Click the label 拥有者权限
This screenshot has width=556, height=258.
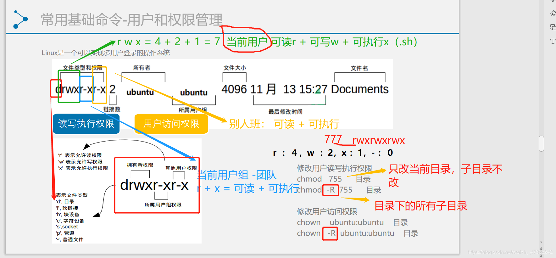[x=140, y=165]
